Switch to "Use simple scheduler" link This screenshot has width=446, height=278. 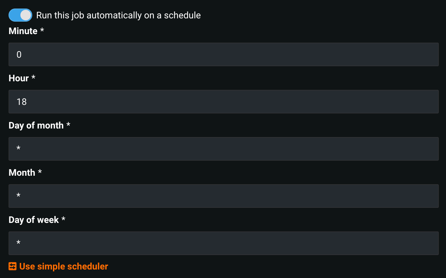[x=63, y=266]
